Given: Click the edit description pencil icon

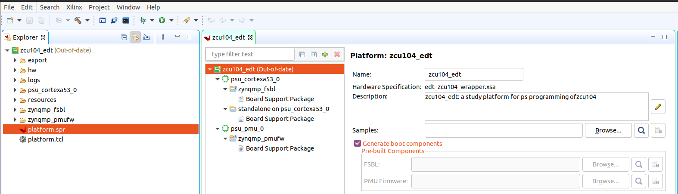Looking at the screenshot, I should point(658,107).
